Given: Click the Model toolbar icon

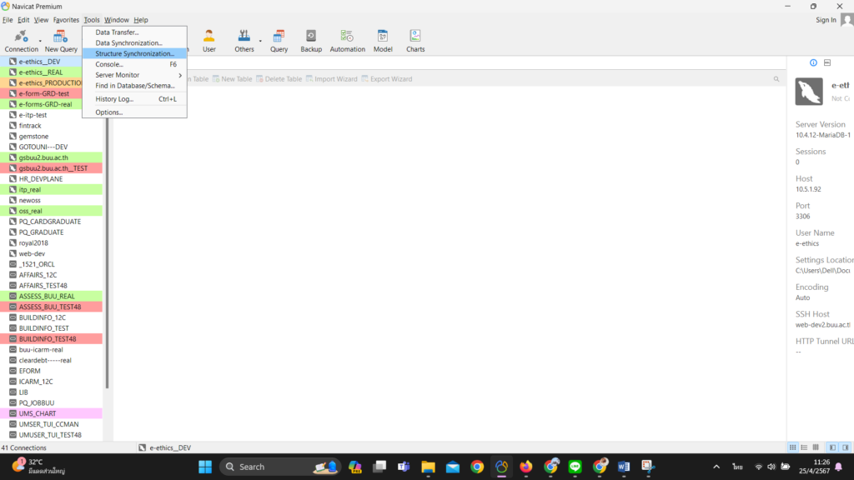Looking at the screenshot, I should point(383,40).
